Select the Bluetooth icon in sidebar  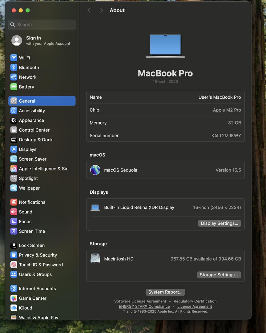pos(14,68)
